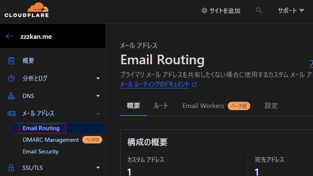Open the メール ルーティングのドキュメント link
The width and height of the screenshot is (313, 176).
pyautogui.click(x=155, y=84)
